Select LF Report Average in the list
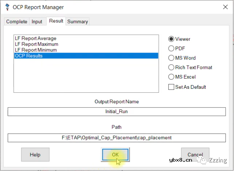Image resolution: width=234 pixels, height=171 pixels. pos(35,38)
